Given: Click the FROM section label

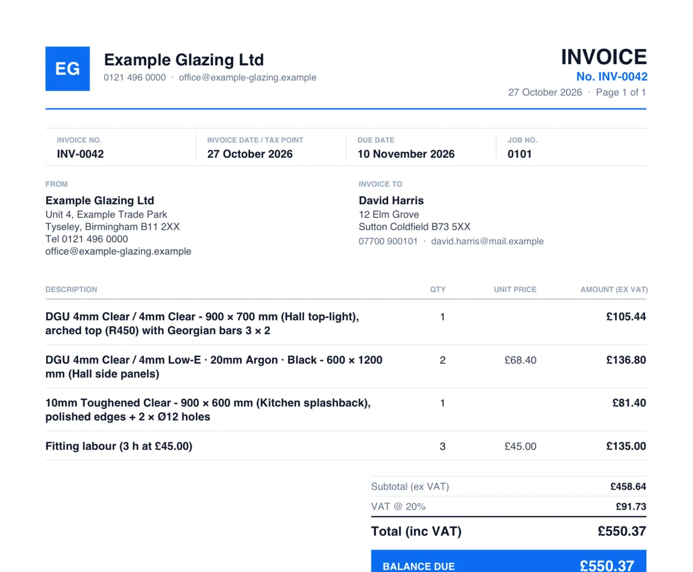Looking at the screenshot, I should [57, 184].
